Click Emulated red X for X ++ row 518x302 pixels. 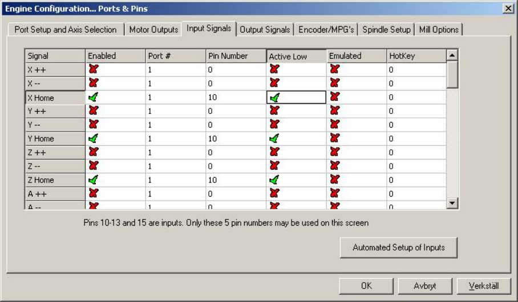335,69
